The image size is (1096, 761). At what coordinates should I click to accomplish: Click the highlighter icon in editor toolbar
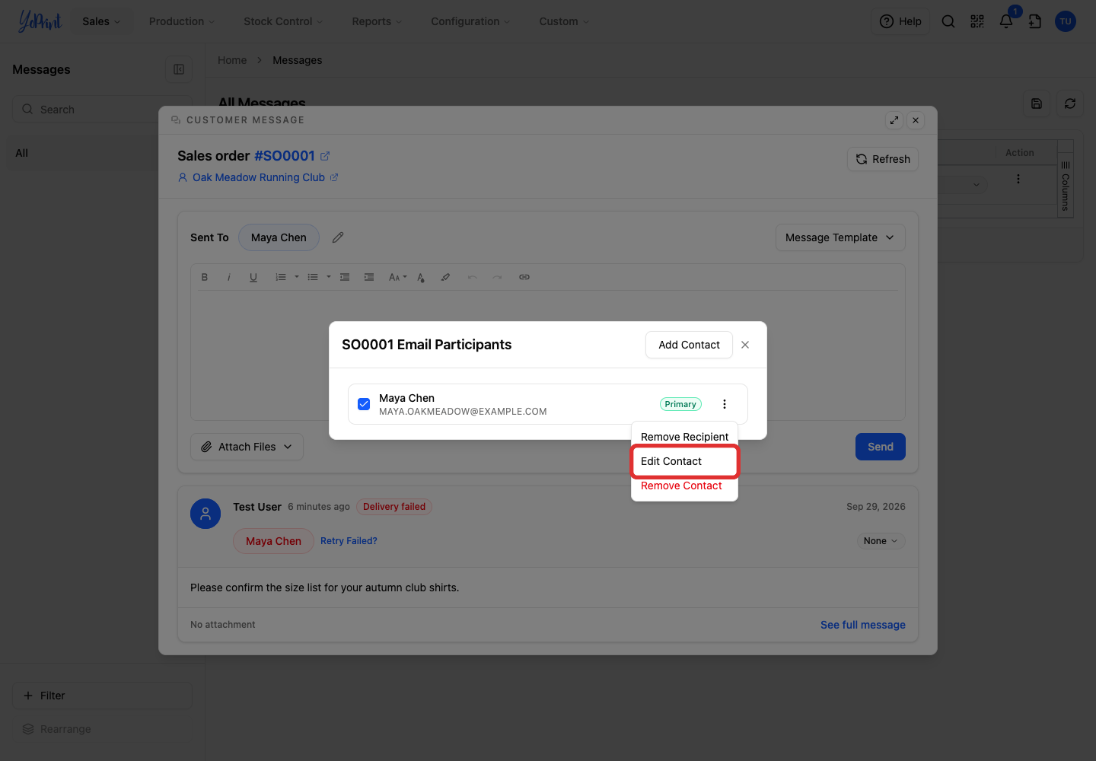(x=445, y=277)
